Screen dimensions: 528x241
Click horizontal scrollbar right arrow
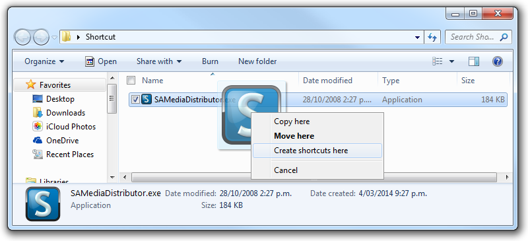coord(507,177)
